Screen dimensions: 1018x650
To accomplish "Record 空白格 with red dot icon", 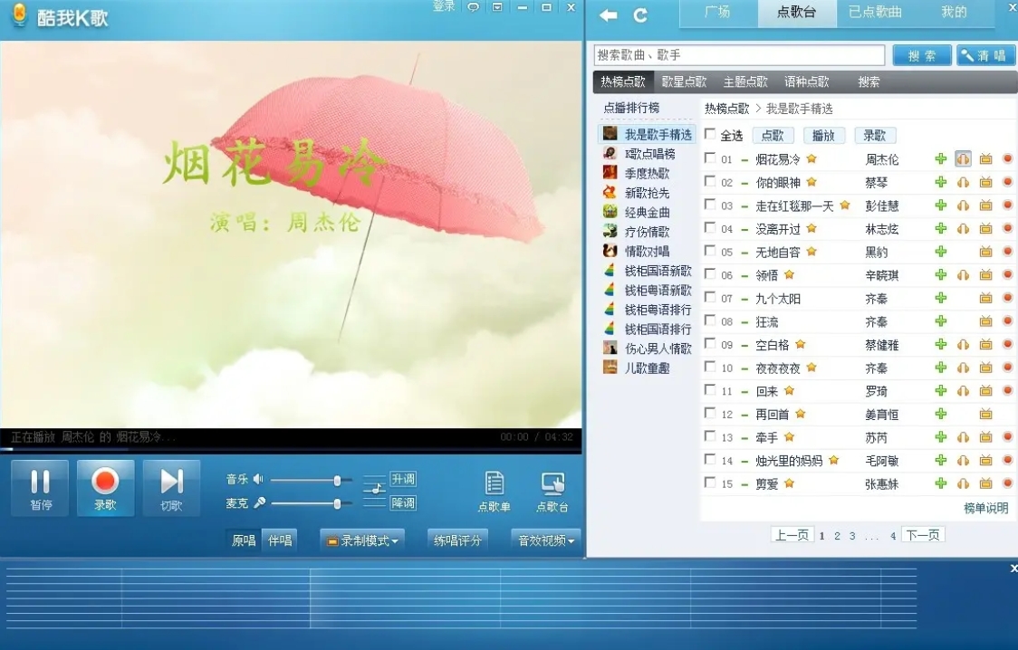I will click(1008, 344).
